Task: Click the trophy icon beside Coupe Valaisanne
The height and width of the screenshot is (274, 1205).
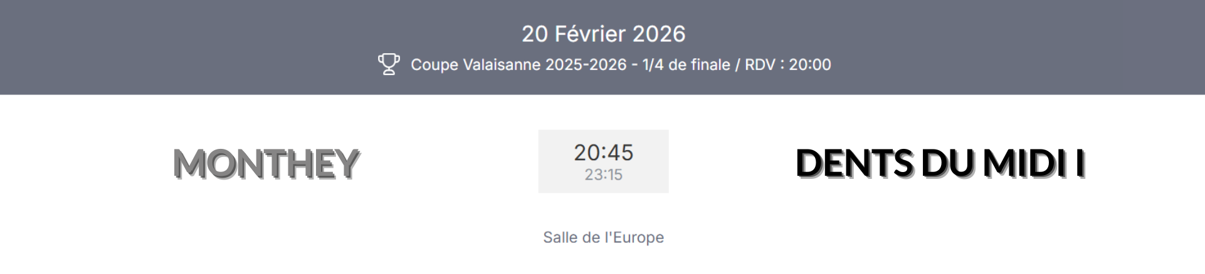Action: click(x=389, y=64)
